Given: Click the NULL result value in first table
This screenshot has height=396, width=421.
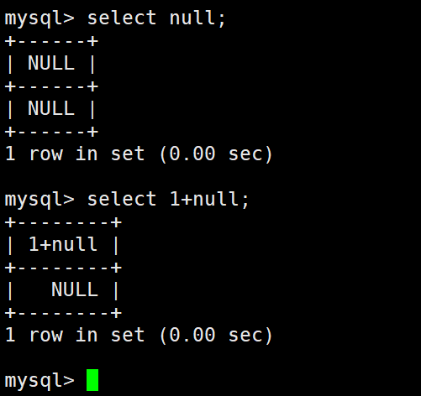Looking at the screenshot, I should [x=51, y=108].
